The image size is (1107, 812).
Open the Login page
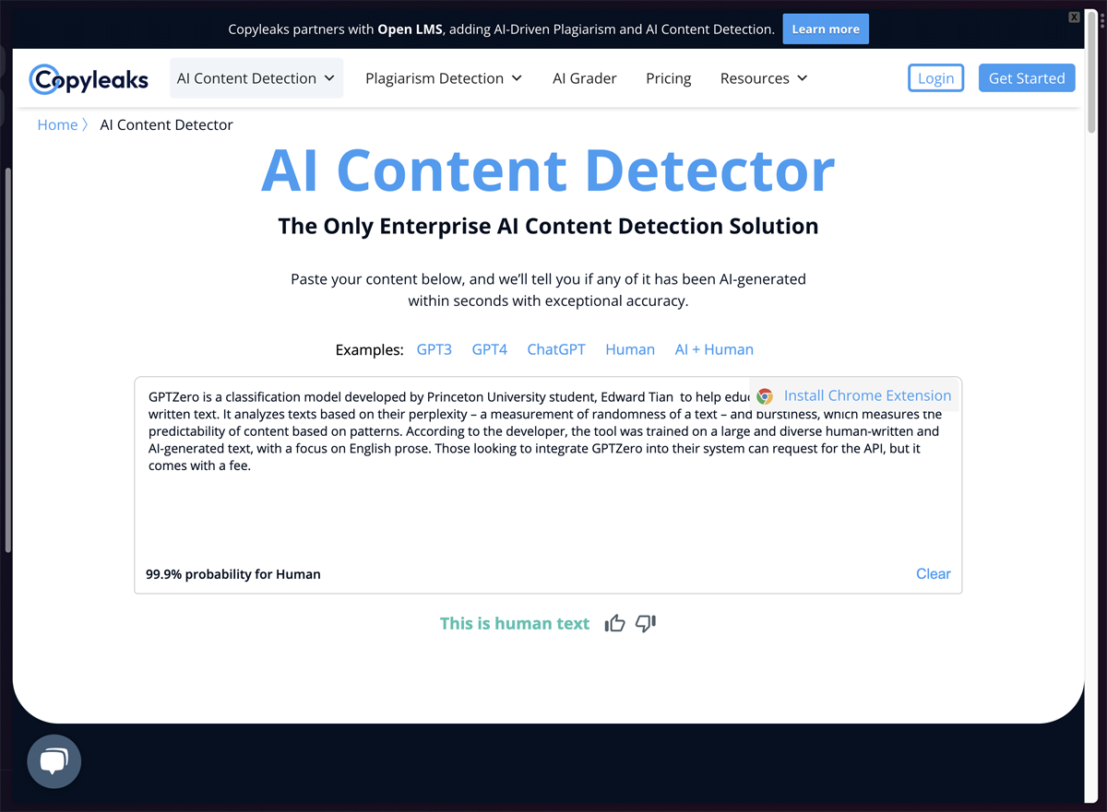(935, 77)
